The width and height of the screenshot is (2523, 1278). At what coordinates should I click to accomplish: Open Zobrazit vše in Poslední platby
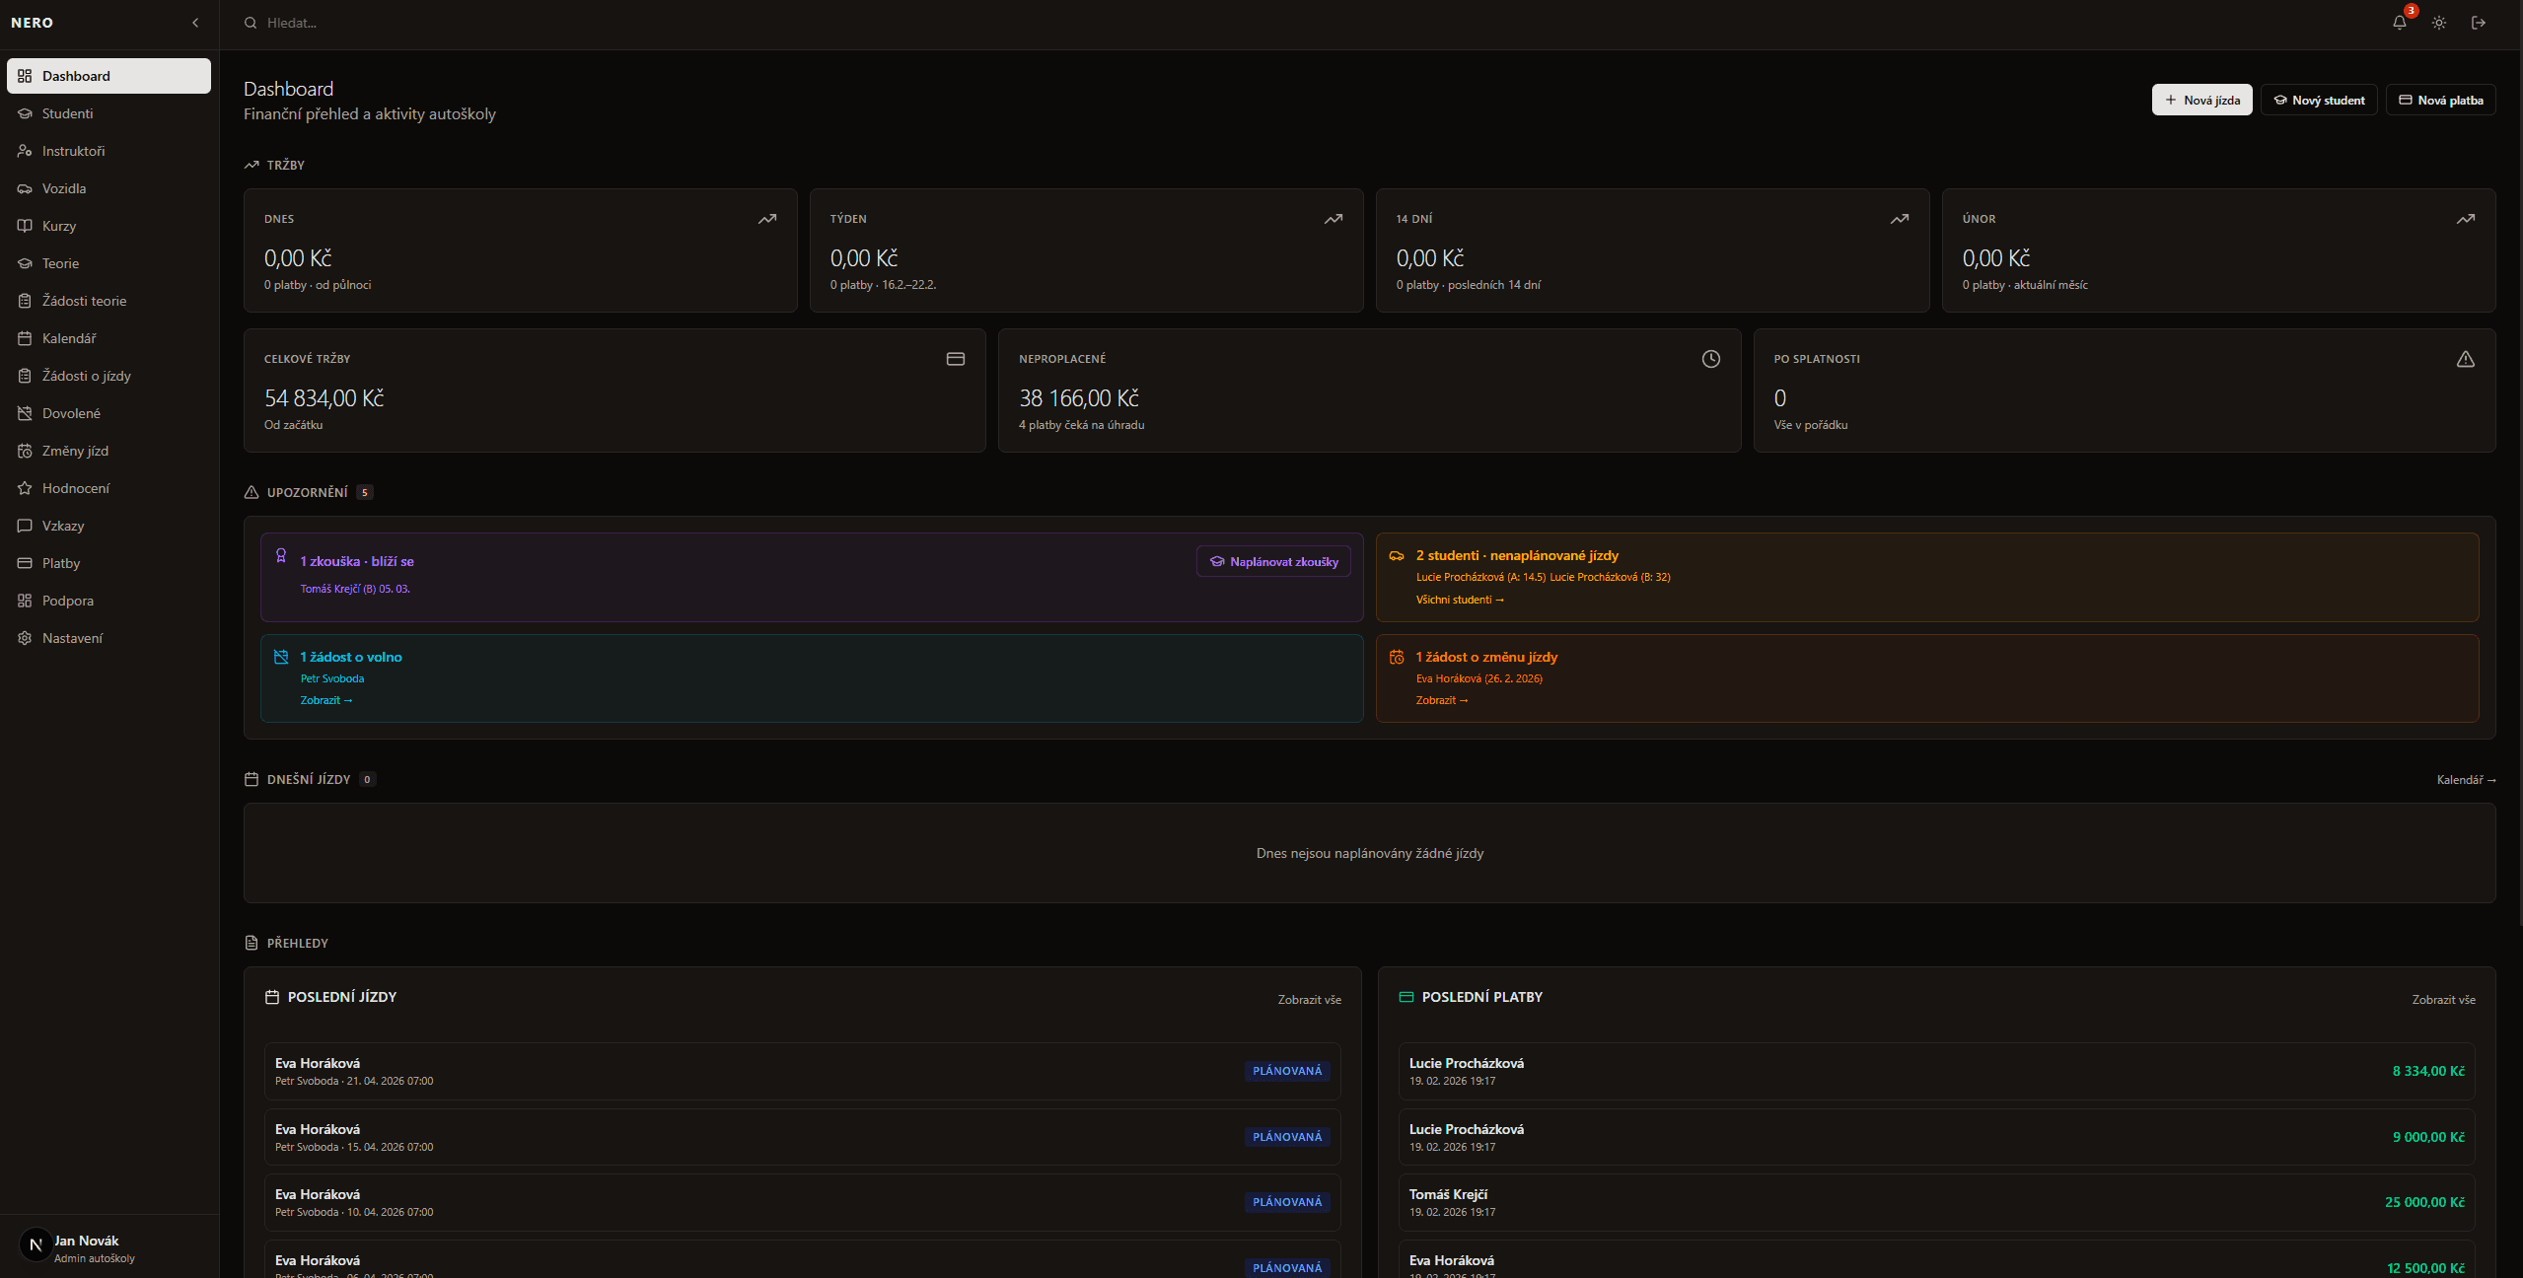(x=2443, y=999)
